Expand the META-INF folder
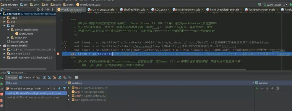 [x=8, y=38]
